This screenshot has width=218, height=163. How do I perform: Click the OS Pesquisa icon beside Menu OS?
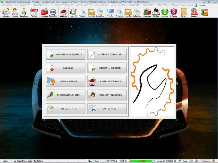[x=83, y=12]
